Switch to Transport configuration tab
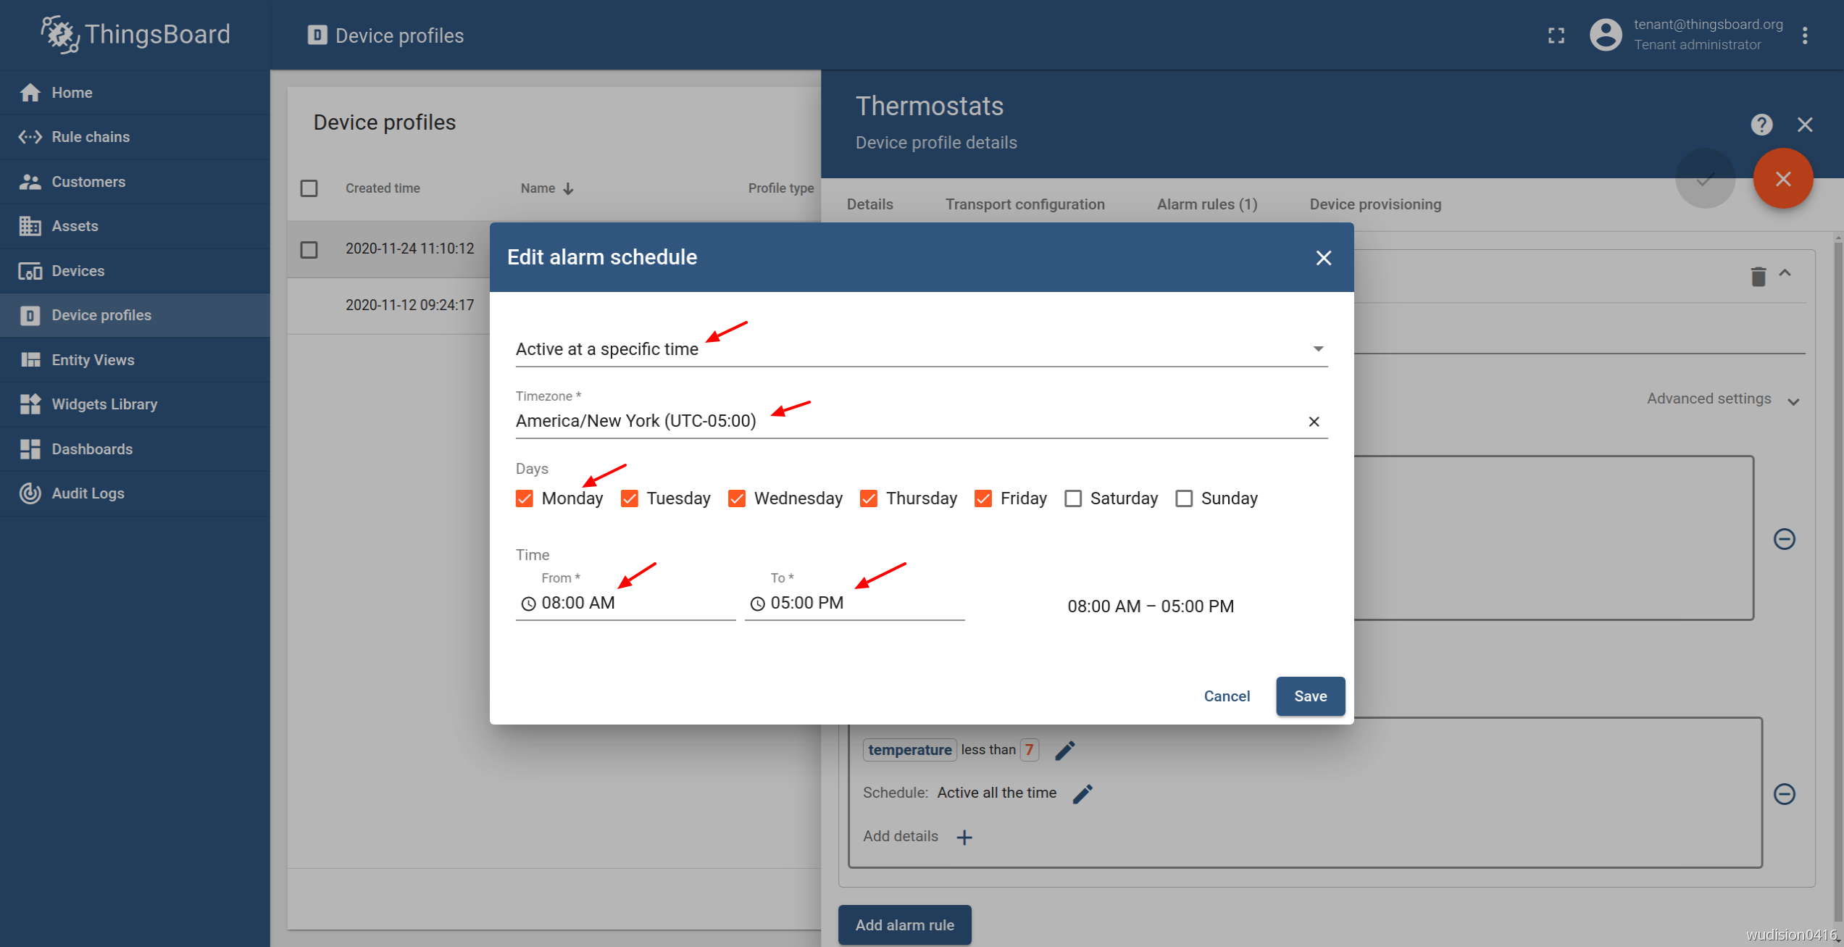1844x947 pixels. pyautogui.click(x=1024, y=204)
